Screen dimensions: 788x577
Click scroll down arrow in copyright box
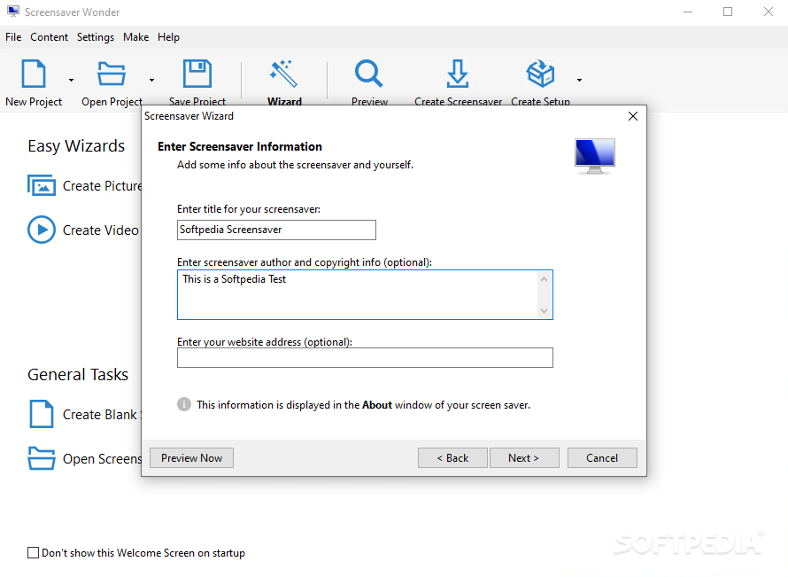tap(544, 311)
